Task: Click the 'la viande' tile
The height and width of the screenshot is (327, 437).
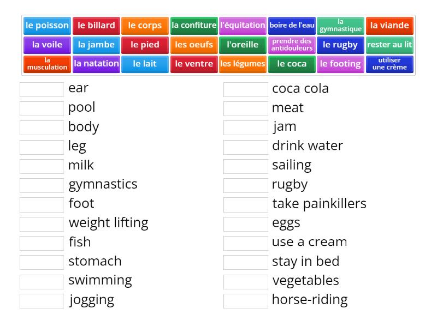Action: click(x=389, y=25)
